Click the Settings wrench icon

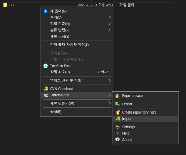click(x=117, y=127)
